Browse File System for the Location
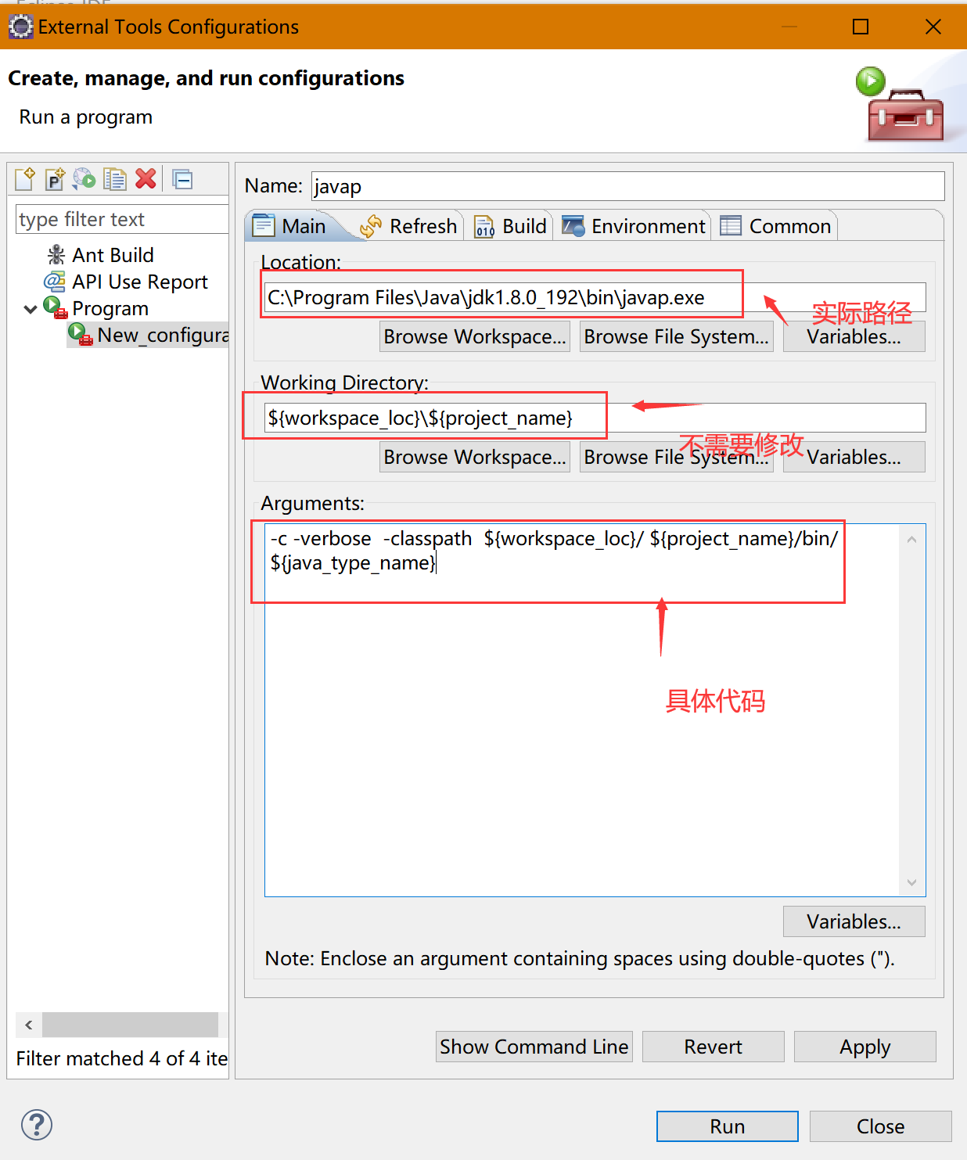 (676, 336)
